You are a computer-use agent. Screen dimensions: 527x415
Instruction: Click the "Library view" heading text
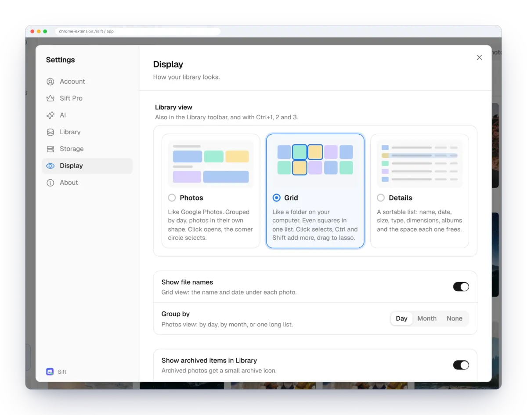[x=173, y=107]
